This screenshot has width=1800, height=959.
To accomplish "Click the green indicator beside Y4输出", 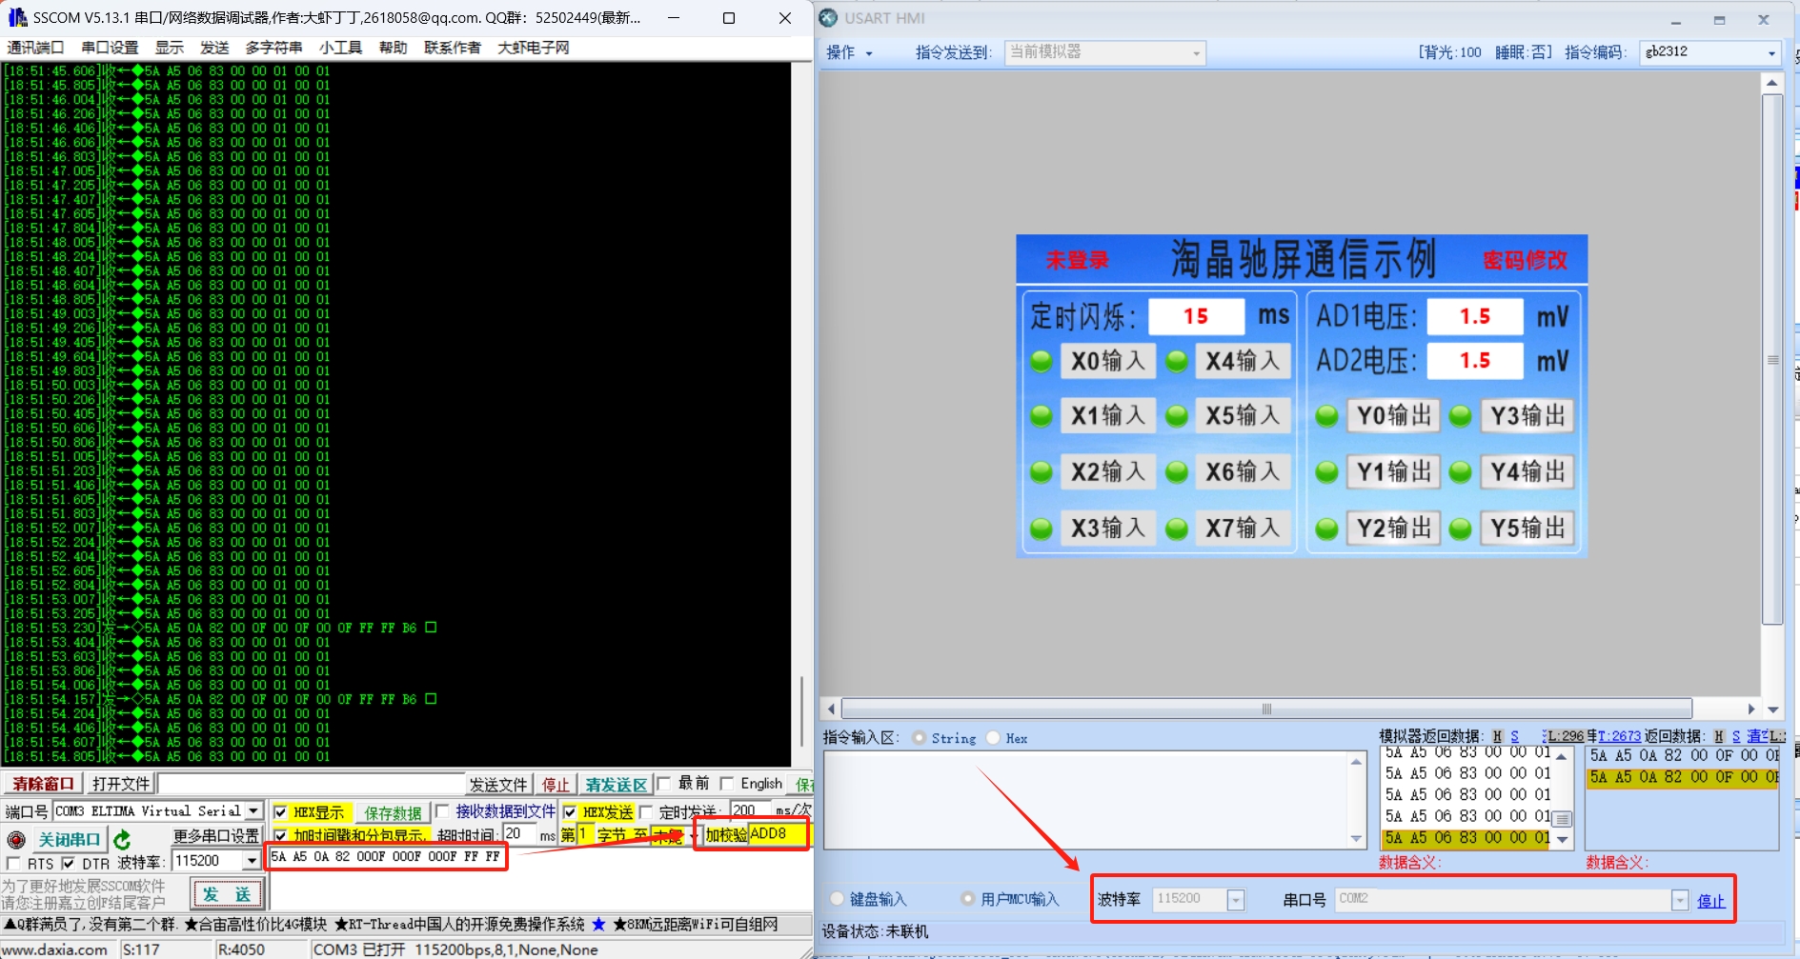I will click(x=1460, y=471).
